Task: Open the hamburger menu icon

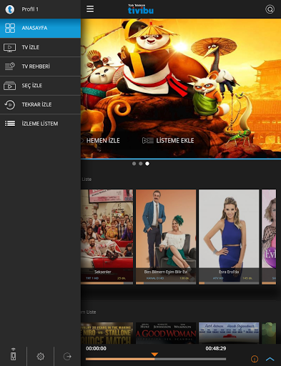Action: [x=90, y=9]
